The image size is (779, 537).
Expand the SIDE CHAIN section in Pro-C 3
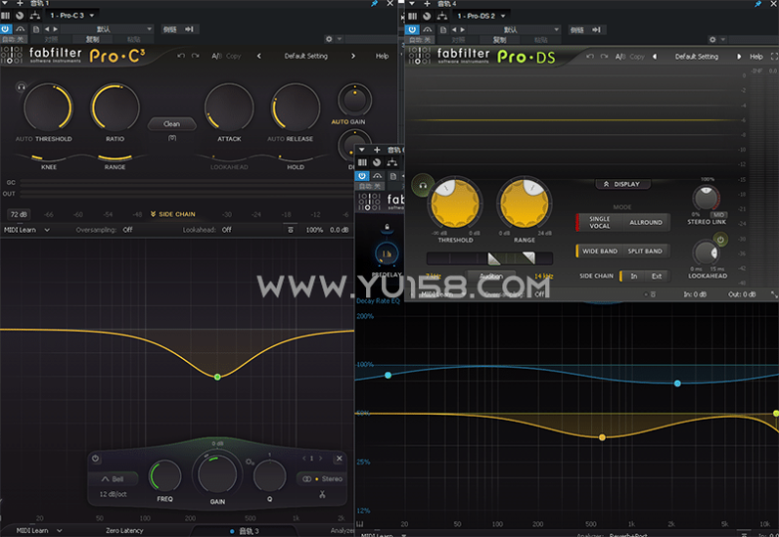(x=172, y=214)
